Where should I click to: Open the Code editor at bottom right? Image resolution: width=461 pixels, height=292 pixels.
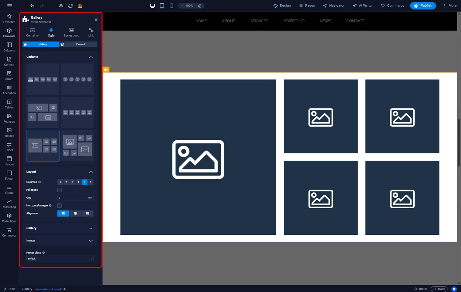pyautogui.click(x=439, y=289)
